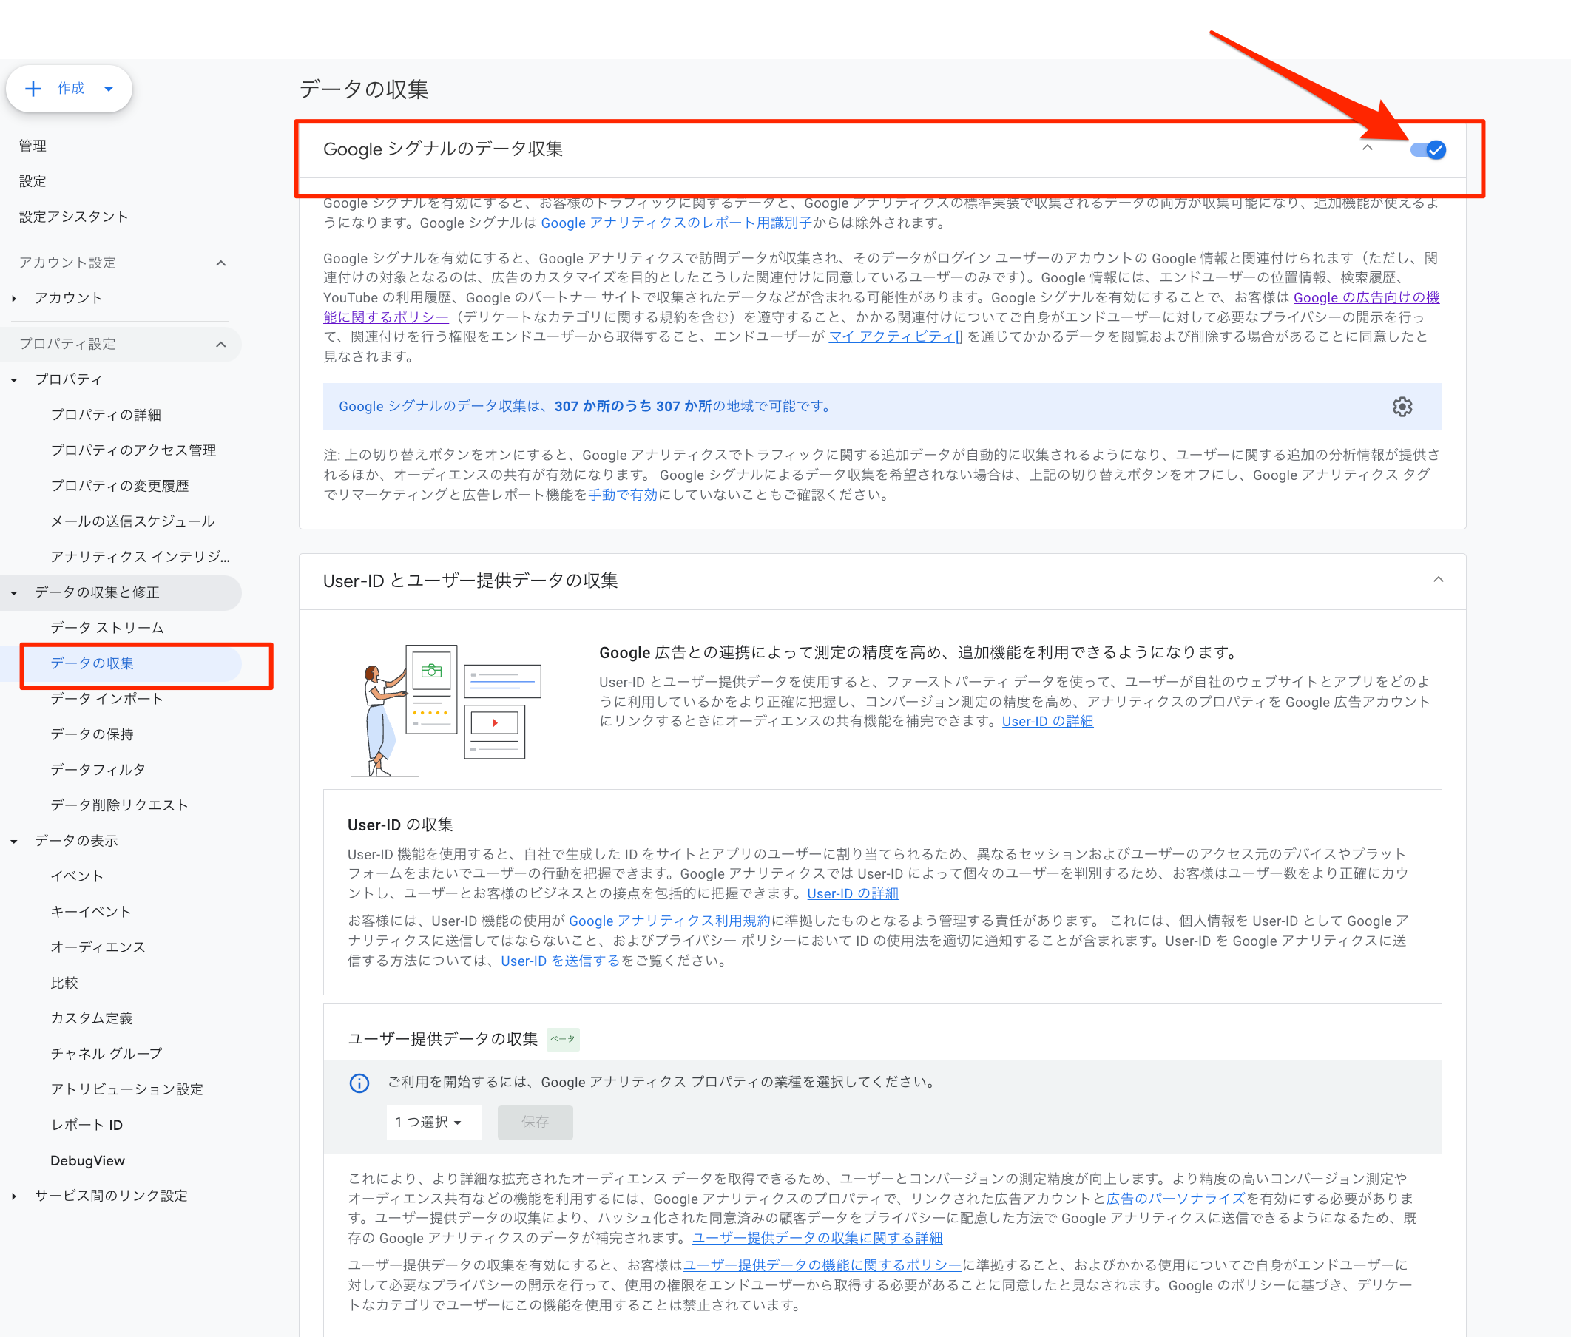Viewport: 1571px width, 1337px height.
Task: Open カスタム定義 page
Action: click(92, 1018)
